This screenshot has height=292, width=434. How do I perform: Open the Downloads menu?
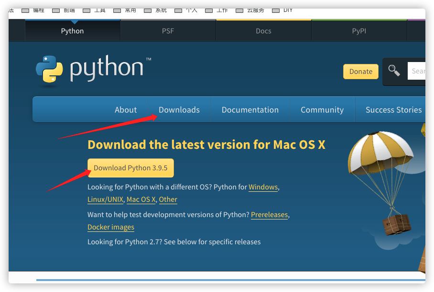179,110
